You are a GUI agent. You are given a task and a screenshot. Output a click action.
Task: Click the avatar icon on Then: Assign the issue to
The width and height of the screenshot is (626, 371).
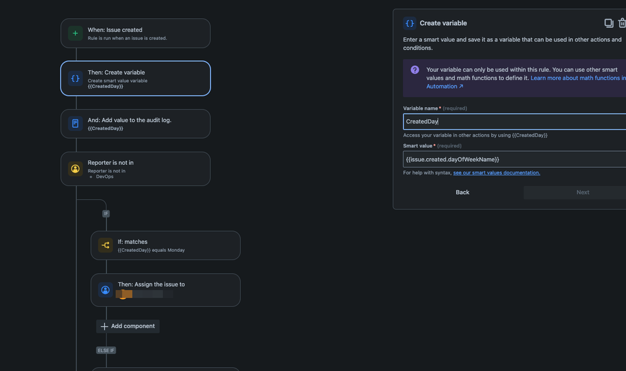[105, 290]
